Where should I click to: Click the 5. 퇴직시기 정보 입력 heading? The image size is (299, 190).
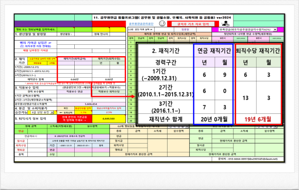pos(30,118)
